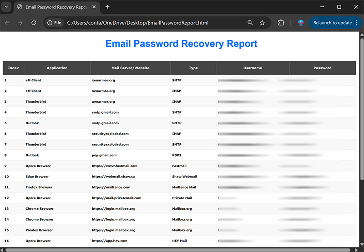Click the Username column header
The image size is (364, 252).
click(253, 68)
